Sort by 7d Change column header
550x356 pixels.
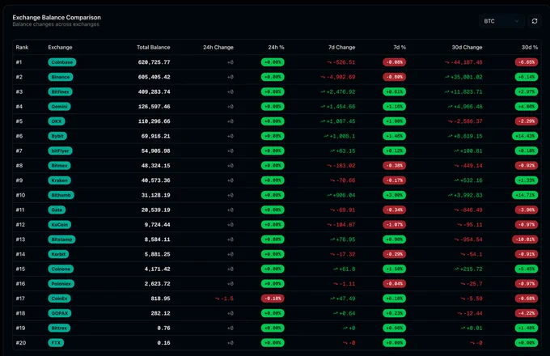pos(341,48)
